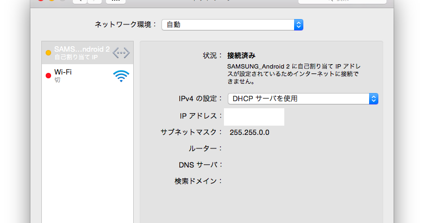The height and width of the screenshot is (223, 424).
Task: Click the IP アドレス label
Action: [x=200, y=116]
